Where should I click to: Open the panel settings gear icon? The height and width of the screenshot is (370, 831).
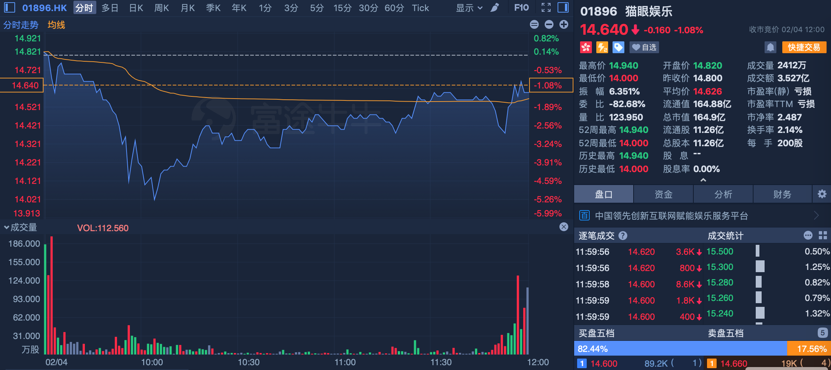pos(822,194)
